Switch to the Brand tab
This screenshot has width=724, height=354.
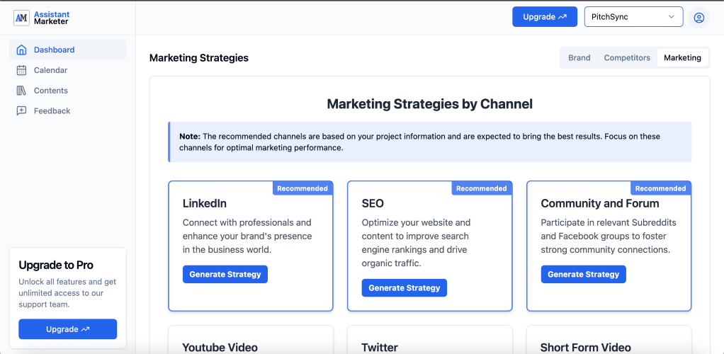(579, 57)
